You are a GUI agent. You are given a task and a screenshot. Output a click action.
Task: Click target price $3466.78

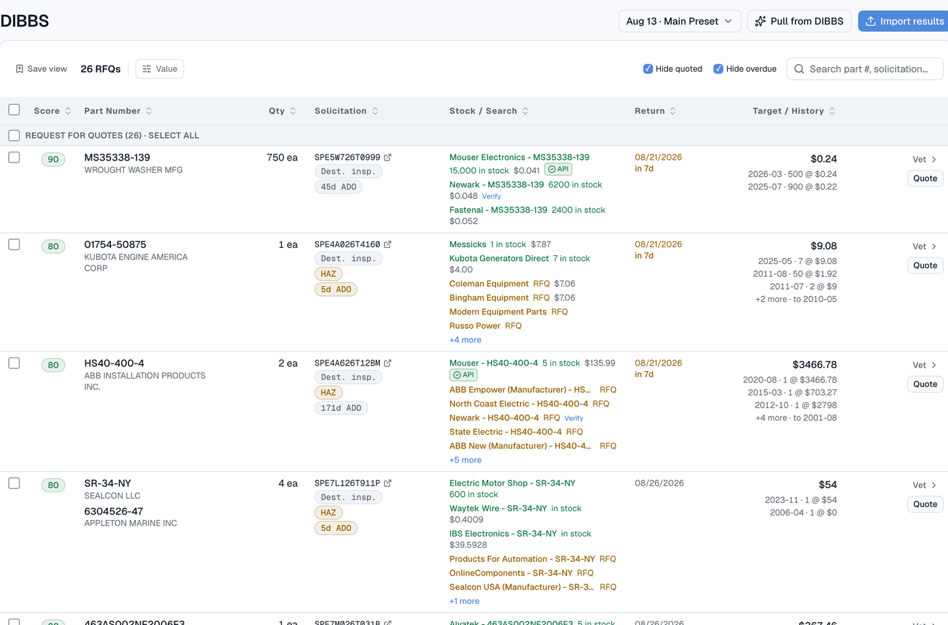(815, 365)
